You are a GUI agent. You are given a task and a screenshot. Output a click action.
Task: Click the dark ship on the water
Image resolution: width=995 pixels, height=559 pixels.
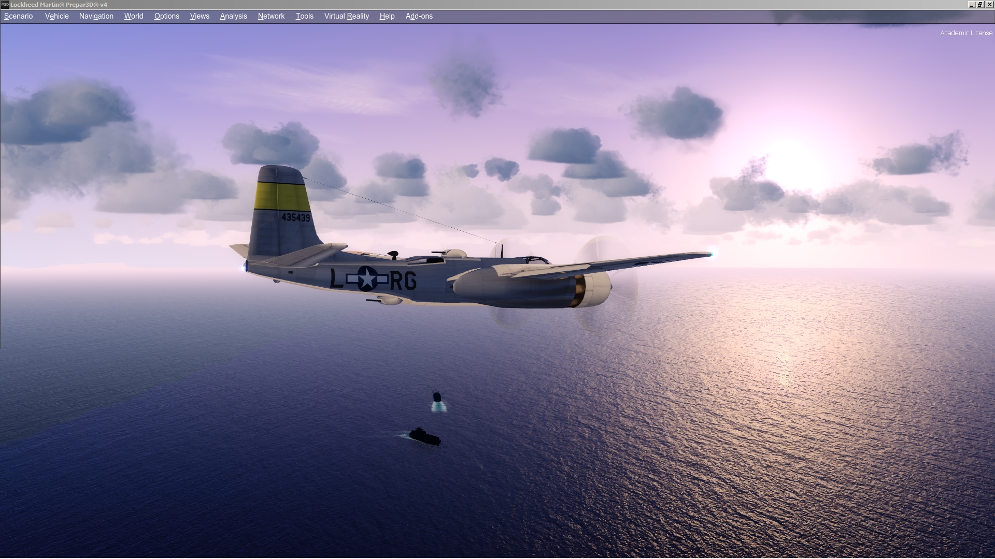(424, 436)
